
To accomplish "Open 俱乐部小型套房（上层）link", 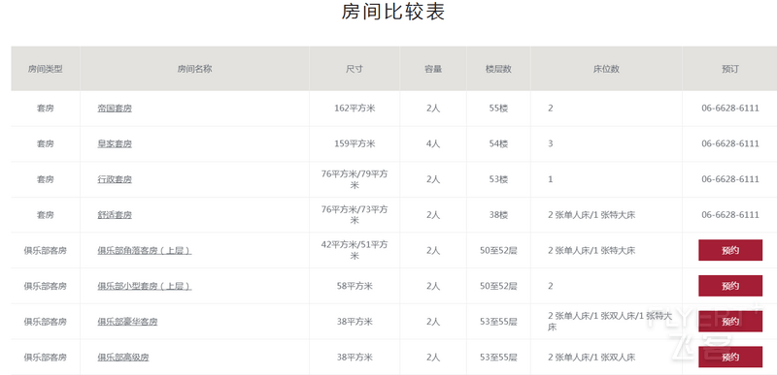I will [144, 286].
